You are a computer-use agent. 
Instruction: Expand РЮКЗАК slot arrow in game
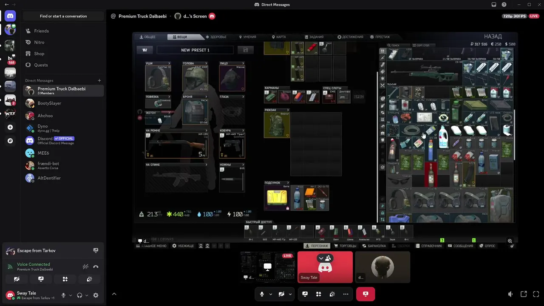pyautogui.click(x=287, y=110)
